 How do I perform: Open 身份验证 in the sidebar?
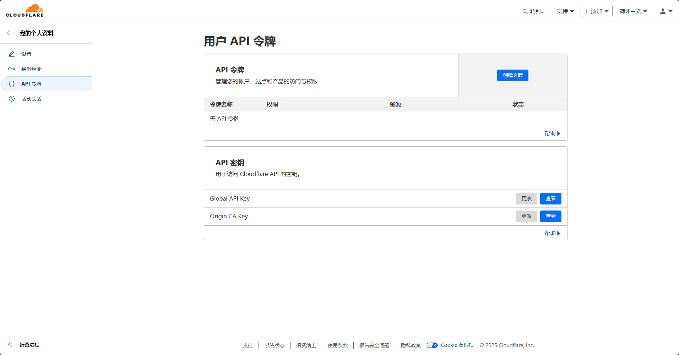[x=46, y=69]
